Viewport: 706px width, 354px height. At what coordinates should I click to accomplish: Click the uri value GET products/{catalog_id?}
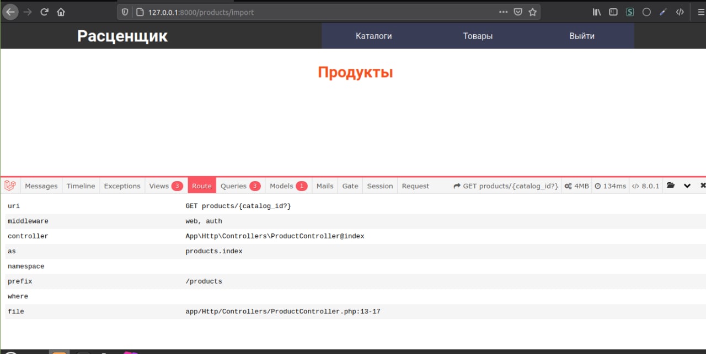click(x=238, y=206)
